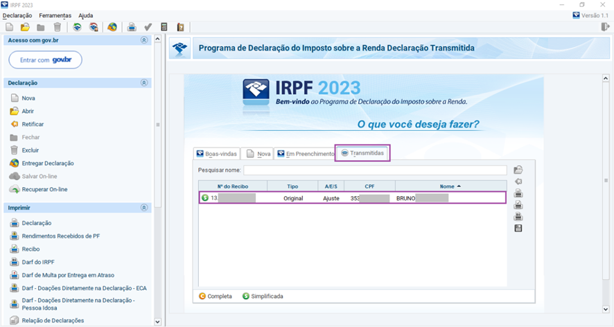The height and width of the screenshot is (327, 614).
Task: Click the main panel scrollbar down arrow
Action: 606,310
